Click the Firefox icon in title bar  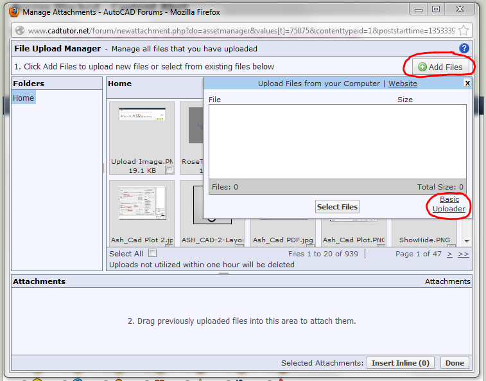[14, 12]
